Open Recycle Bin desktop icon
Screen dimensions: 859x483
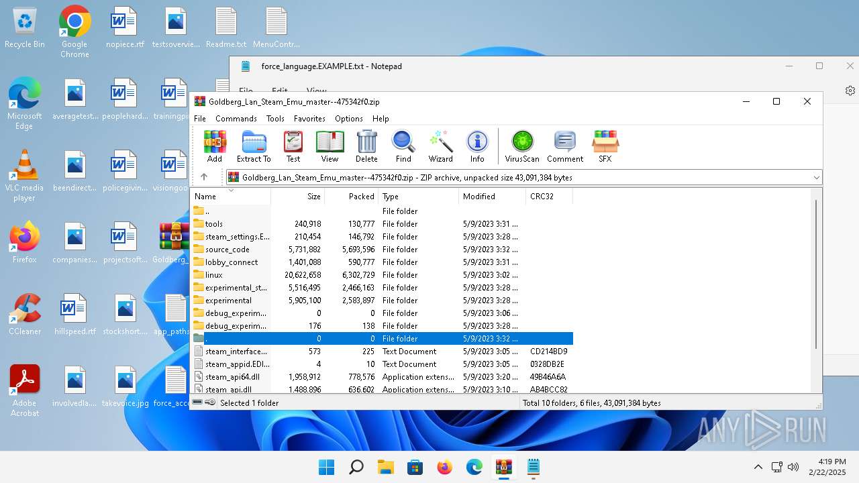(25, 28)
